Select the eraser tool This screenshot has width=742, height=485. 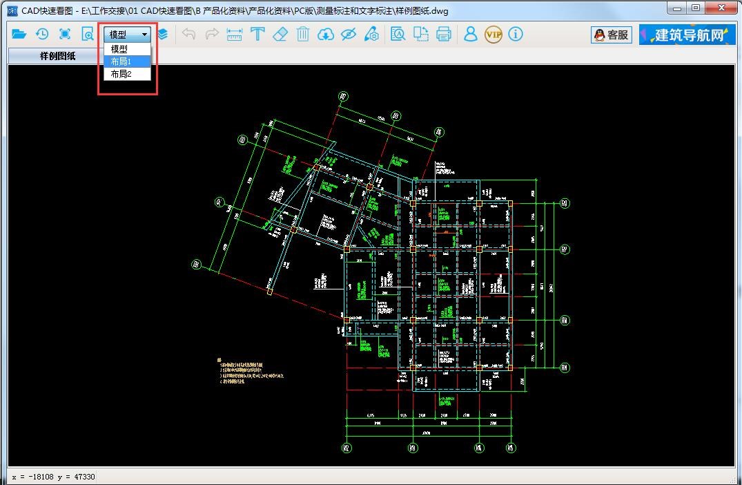pyautogui.click(x=280, y=34)
